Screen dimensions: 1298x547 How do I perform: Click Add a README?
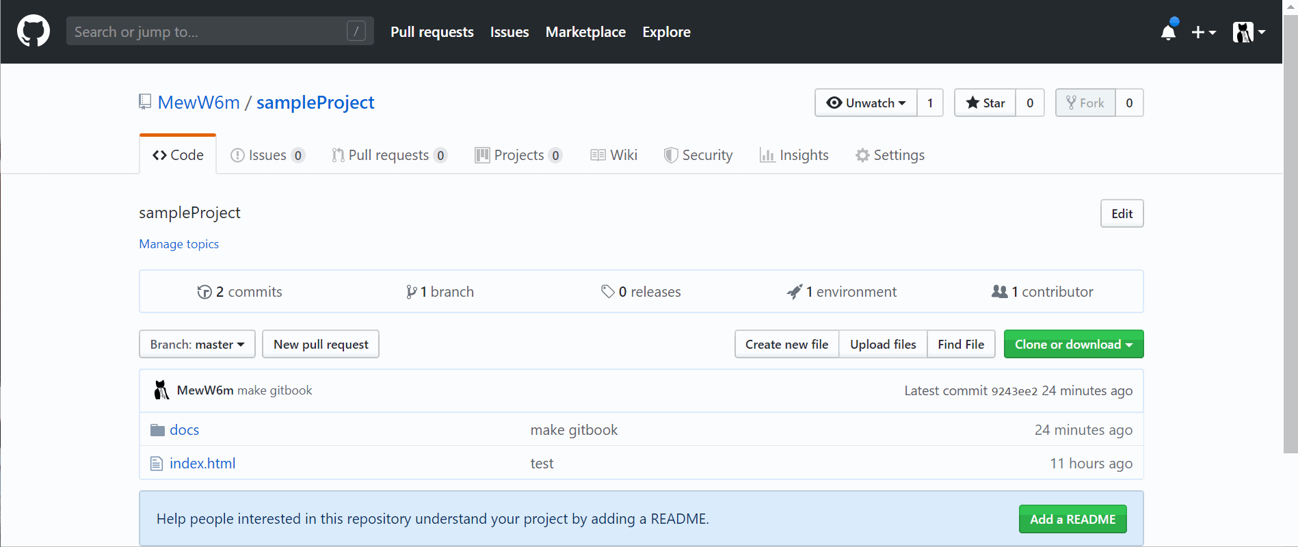pyautogui.click(x=1072, y=519)
